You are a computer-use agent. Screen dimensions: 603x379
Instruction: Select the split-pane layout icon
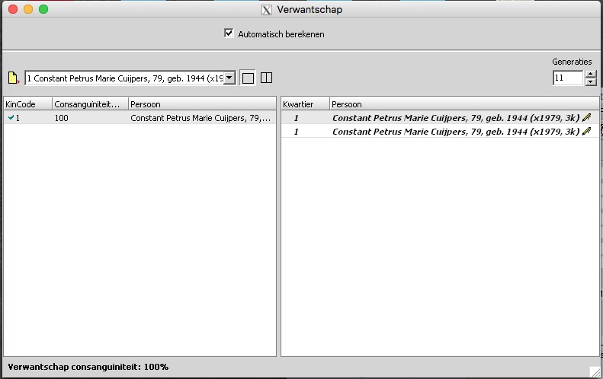pos(266,78)
